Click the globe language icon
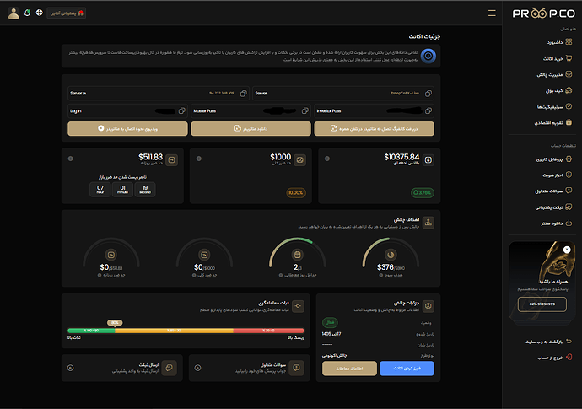 (40, 13)
